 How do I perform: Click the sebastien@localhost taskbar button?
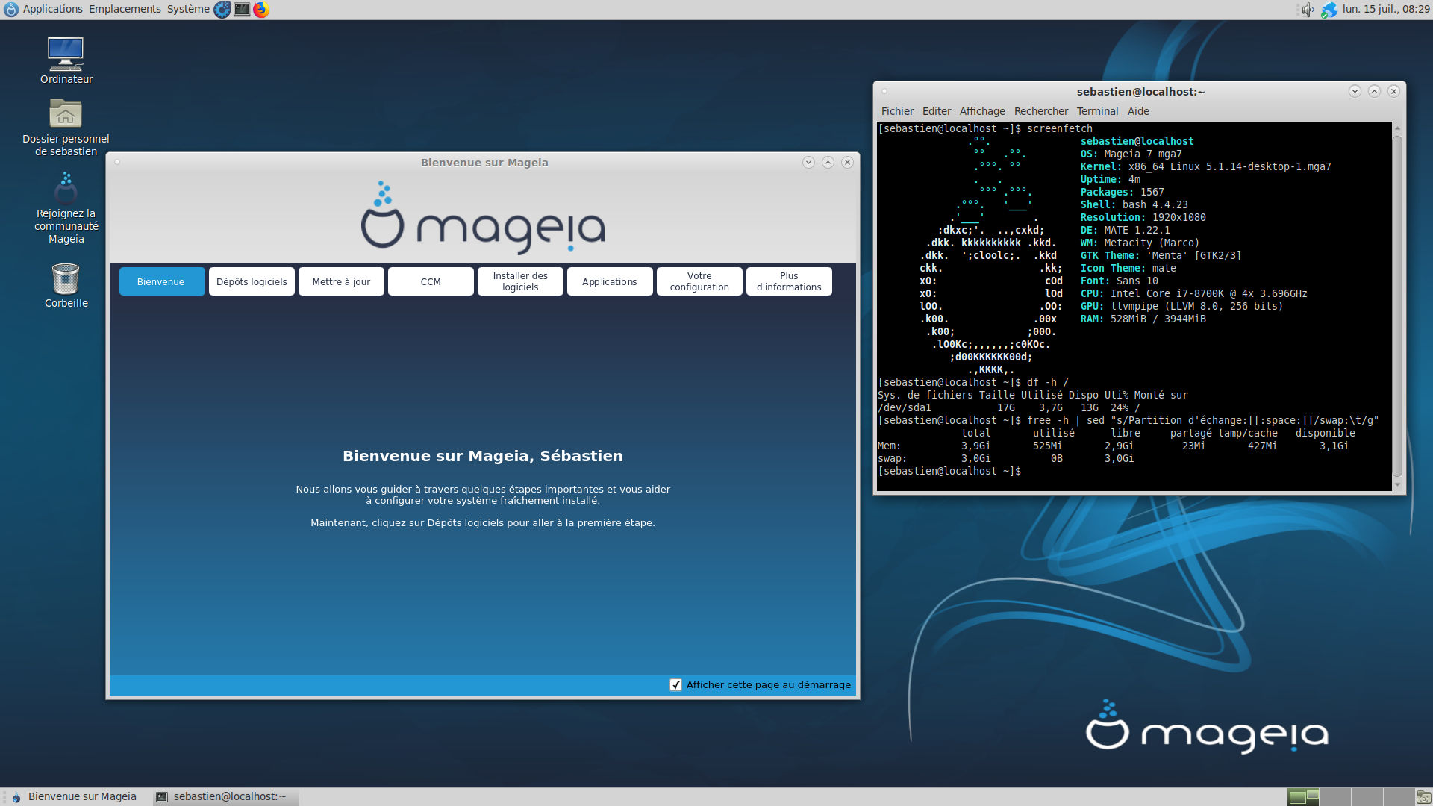[225, 797]
